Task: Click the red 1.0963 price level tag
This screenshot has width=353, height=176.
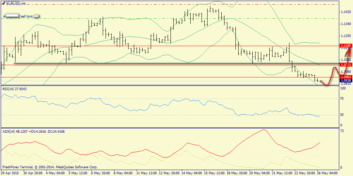Action: 346,77
